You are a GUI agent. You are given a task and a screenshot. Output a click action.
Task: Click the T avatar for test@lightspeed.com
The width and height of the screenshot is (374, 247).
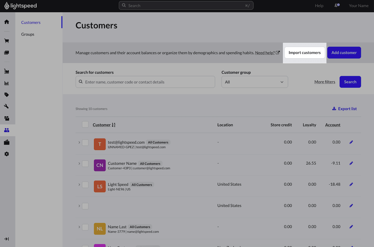(100, 144)
